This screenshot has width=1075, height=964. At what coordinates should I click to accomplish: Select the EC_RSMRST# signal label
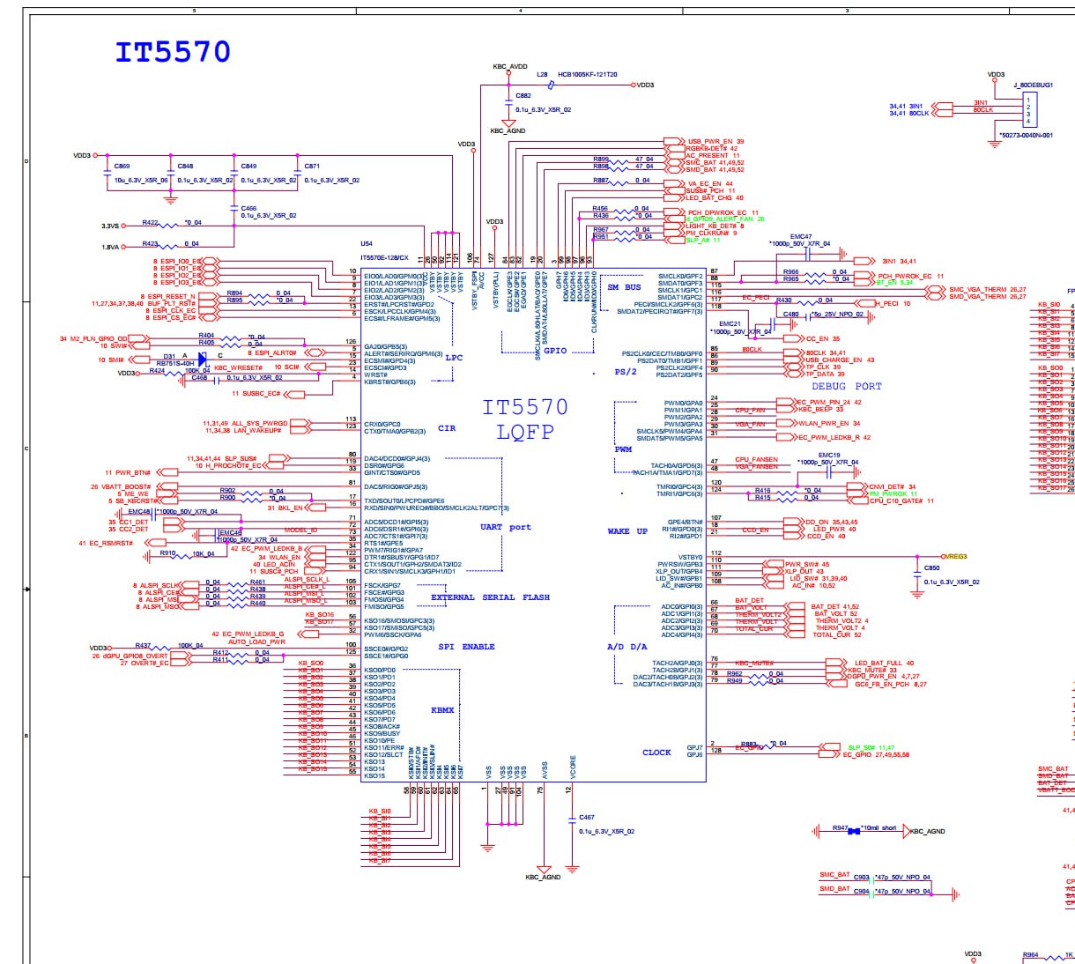click(x=111, y=543)
